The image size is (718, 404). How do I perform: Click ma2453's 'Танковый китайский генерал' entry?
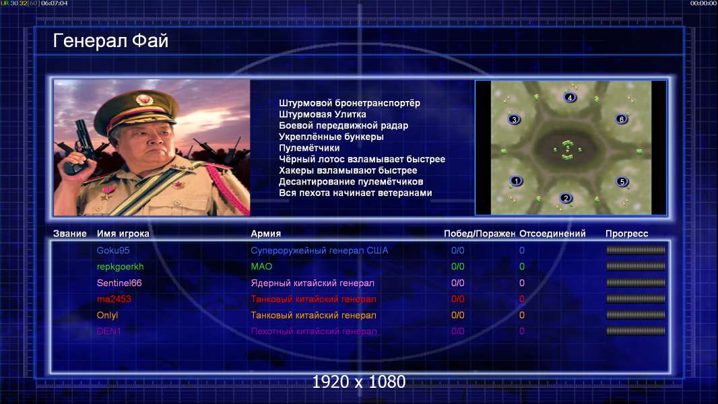coord(313,299)
